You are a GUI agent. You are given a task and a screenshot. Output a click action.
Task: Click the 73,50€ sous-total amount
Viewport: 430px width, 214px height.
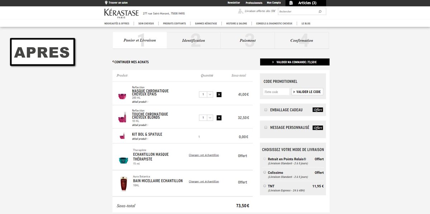pos(243,206)
